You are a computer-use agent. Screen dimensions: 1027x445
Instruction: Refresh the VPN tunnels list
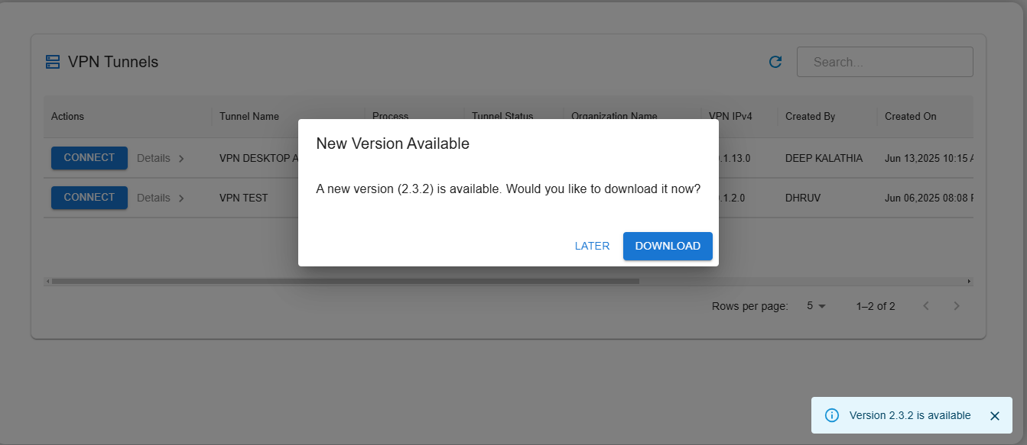(x=775, y=62)
